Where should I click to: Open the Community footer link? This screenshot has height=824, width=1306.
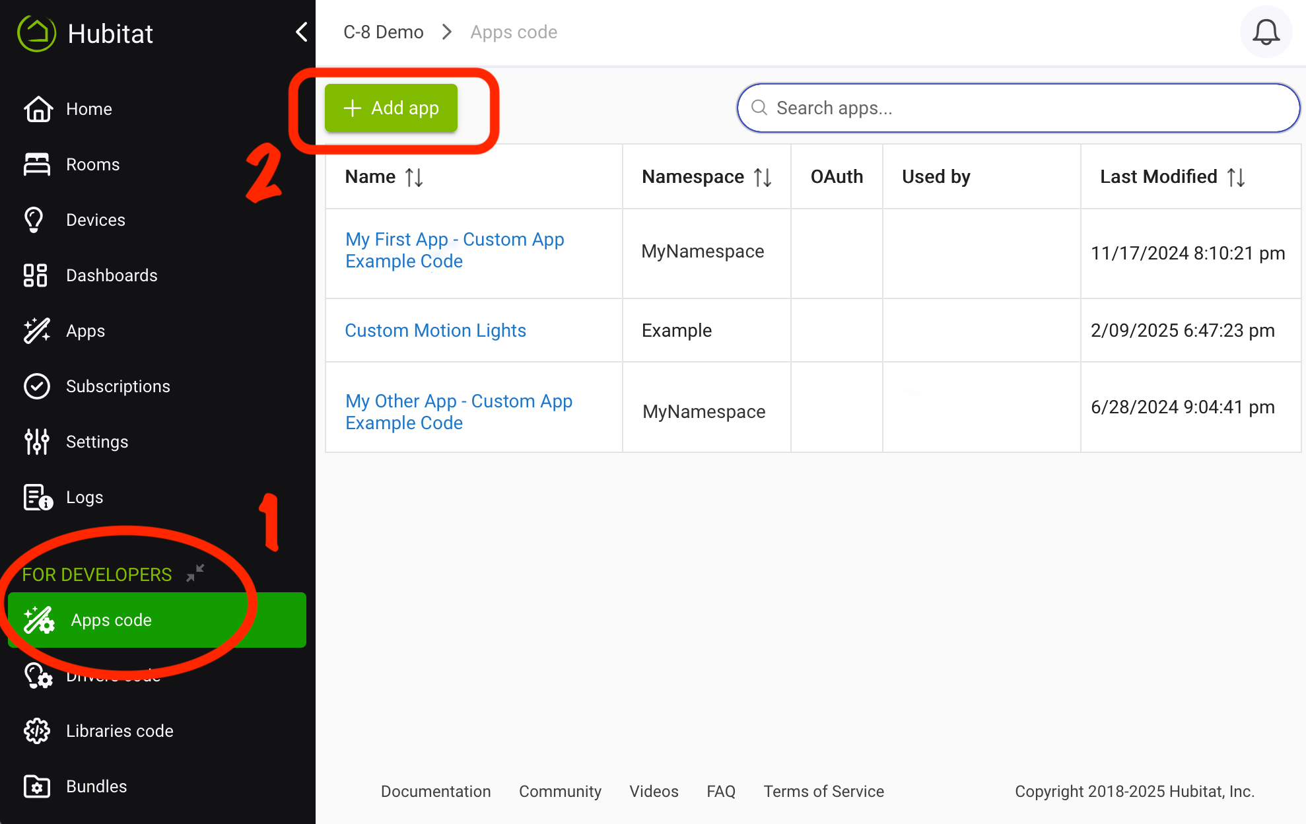tap(560, 791)
